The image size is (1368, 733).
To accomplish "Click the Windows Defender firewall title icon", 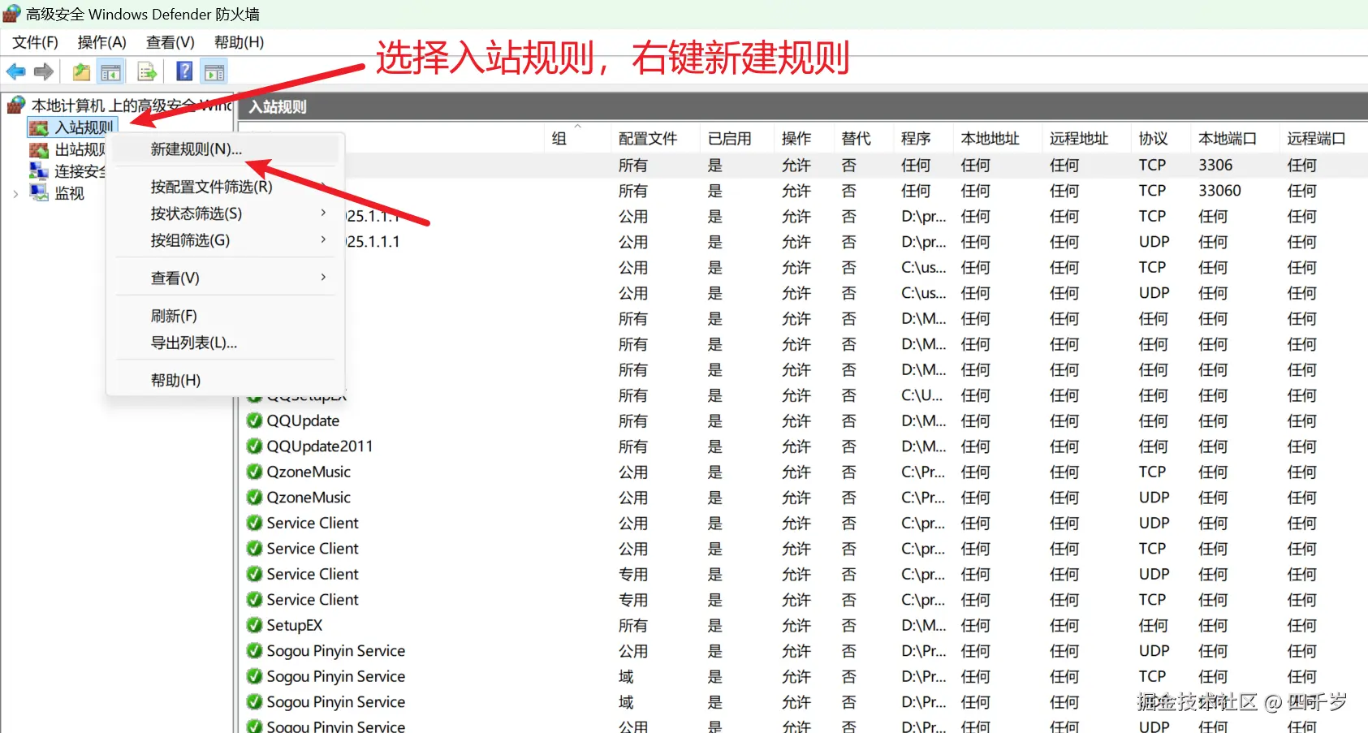I will pos(11,14).
